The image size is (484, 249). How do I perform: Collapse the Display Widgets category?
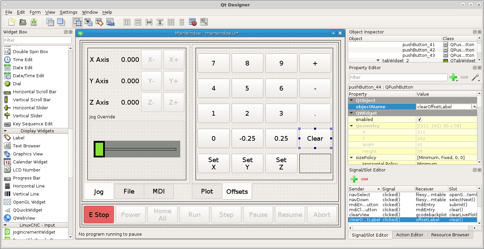pos(5,131)
